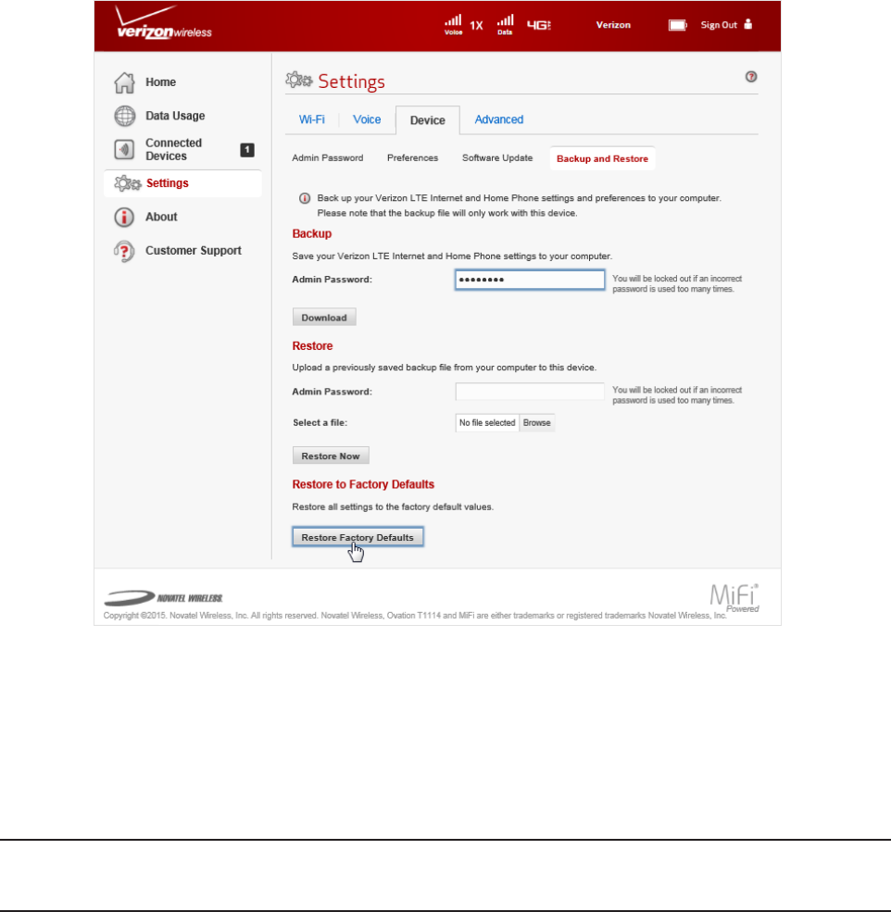
Task: Switch to the Advanced tab
Action: pos(498,119)
